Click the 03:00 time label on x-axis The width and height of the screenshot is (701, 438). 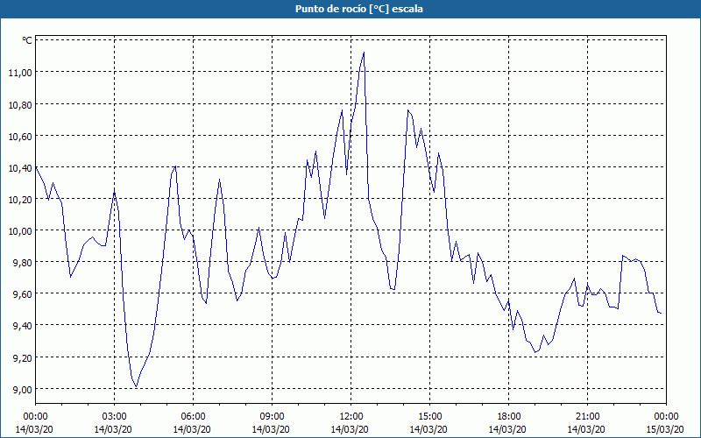click(x=114, y=417)
